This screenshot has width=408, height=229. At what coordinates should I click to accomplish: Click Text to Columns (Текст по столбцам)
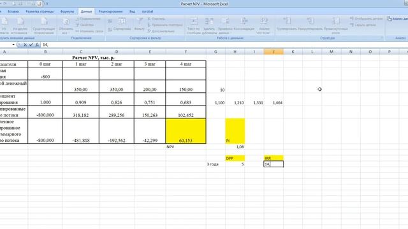click(x=193, y=25)
